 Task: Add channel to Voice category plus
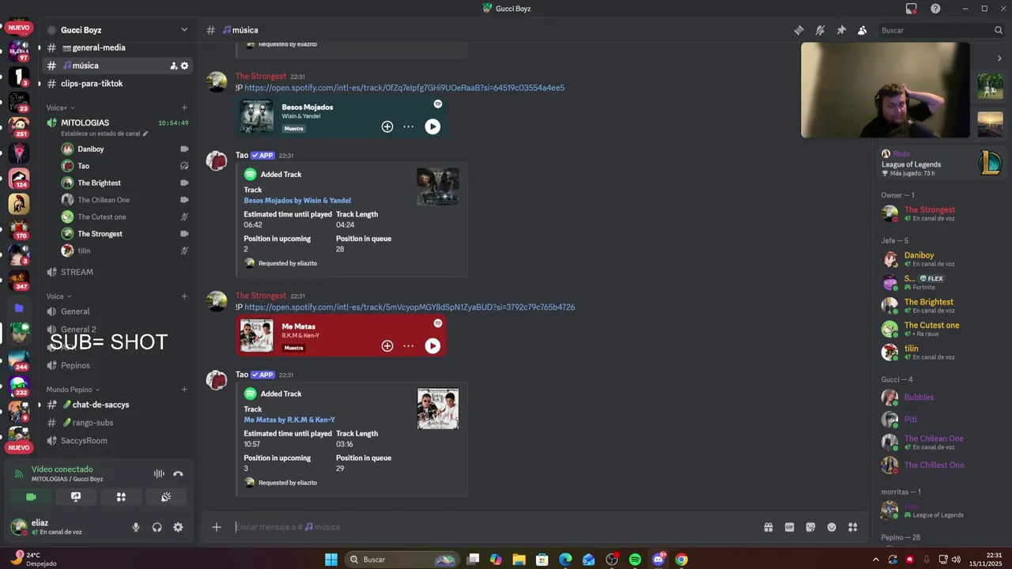coord(184,296)
